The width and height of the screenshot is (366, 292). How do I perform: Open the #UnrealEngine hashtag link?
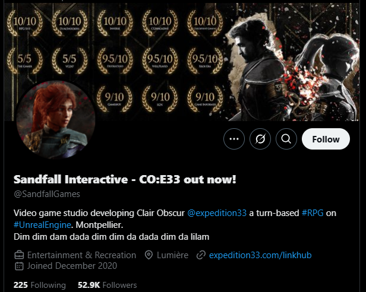42,225
